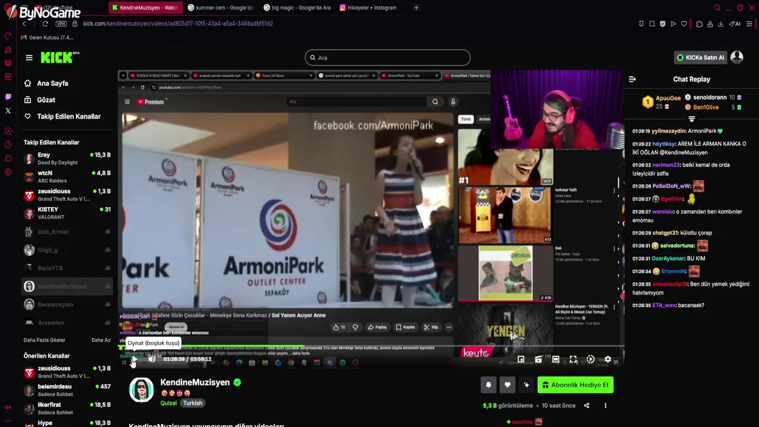Open KendineMuzisyen channel avatar
The height and width of the screenshot is (427, 759).
[141, 390]
